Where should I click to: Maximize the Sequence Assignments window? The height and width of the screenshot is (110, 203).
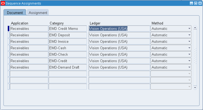pos(195,3)
